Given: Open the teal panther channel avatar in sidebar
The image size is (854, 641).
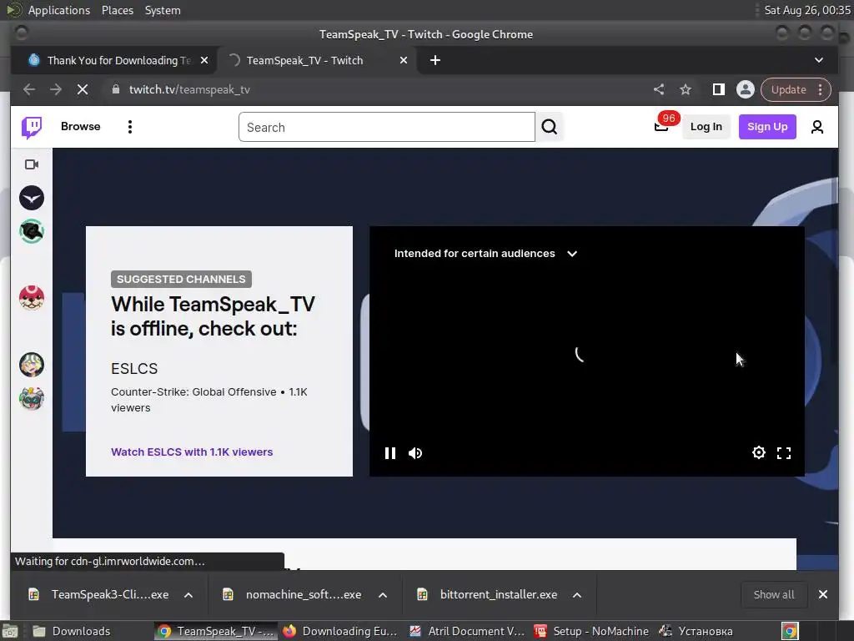Looking at the screenshot, I should coord(32,232).
